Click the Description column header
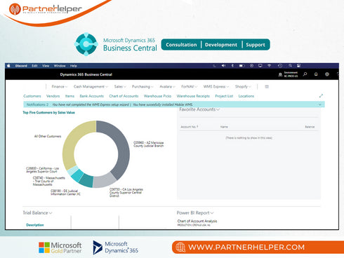 (35, 225)
